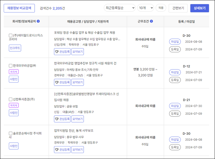Open the 10개 per-page dropdown
The width and height of the screenshot is (215, 159).
146,8
